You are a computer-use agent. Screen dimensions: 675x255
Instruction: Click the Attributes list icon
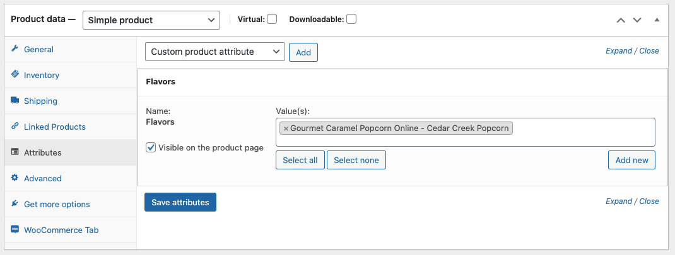pos(15,152)
